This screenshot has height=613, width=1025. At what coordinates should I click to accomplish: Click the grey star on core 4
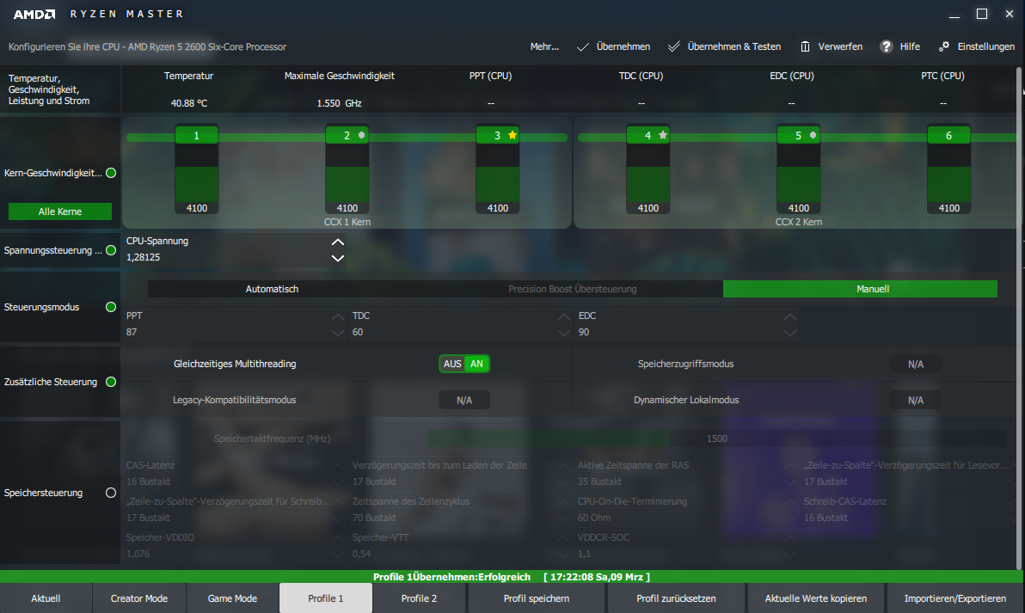click(663, 135)
